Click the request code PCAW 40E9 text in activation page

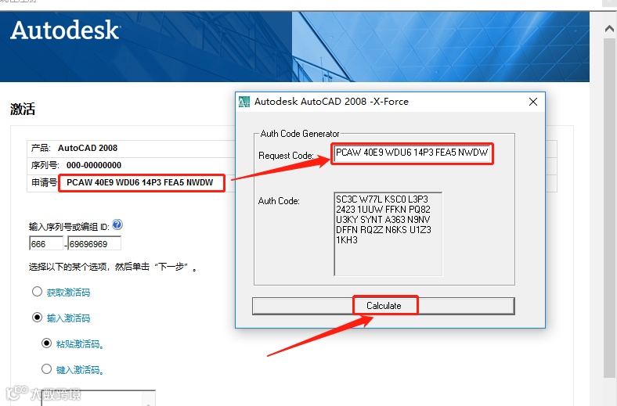click(x=139, y=182)
